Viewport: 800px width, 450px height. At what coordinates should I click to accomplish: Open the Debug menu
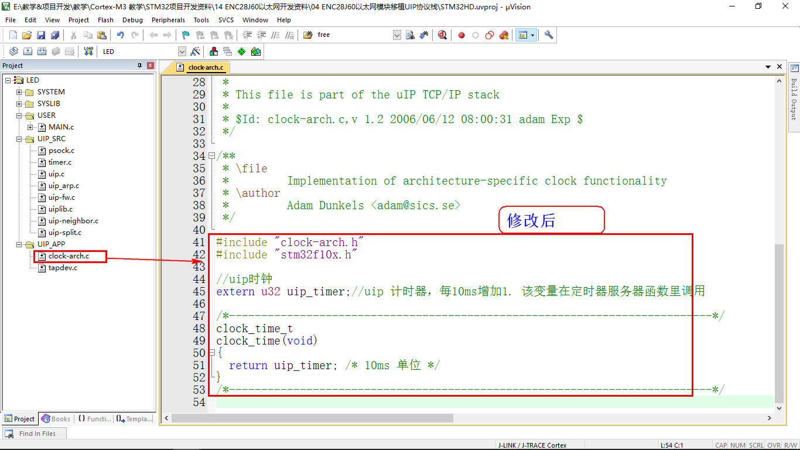(132, 20)
